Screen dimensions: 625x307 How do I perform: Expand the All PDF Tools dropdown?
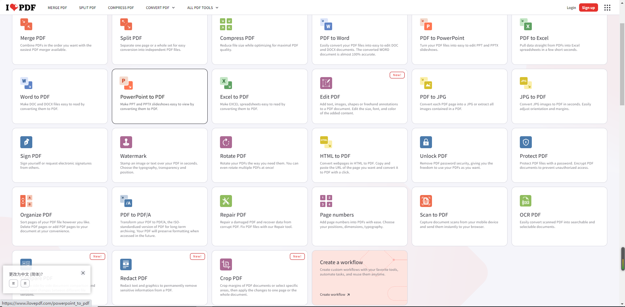(x=202, y=8)
